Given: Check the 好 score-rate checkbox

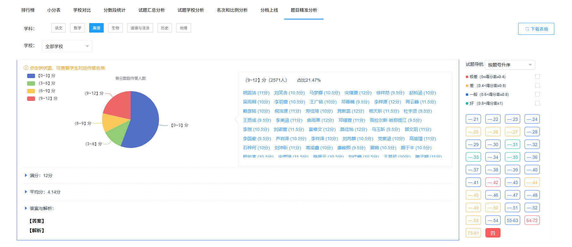Looking at the screenshot, I should [x=537, y=103].
